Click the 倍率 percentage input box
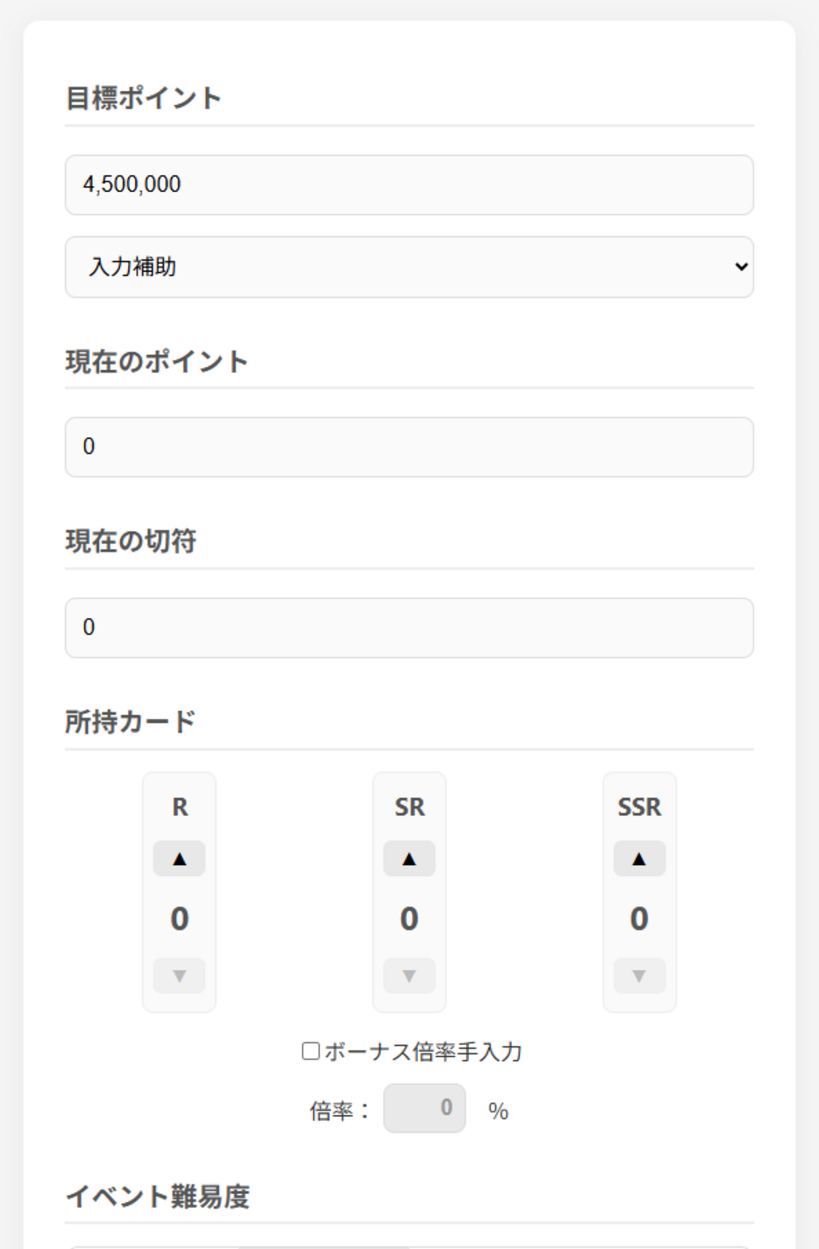The image size is (819, 1249). coord(425,1108)
